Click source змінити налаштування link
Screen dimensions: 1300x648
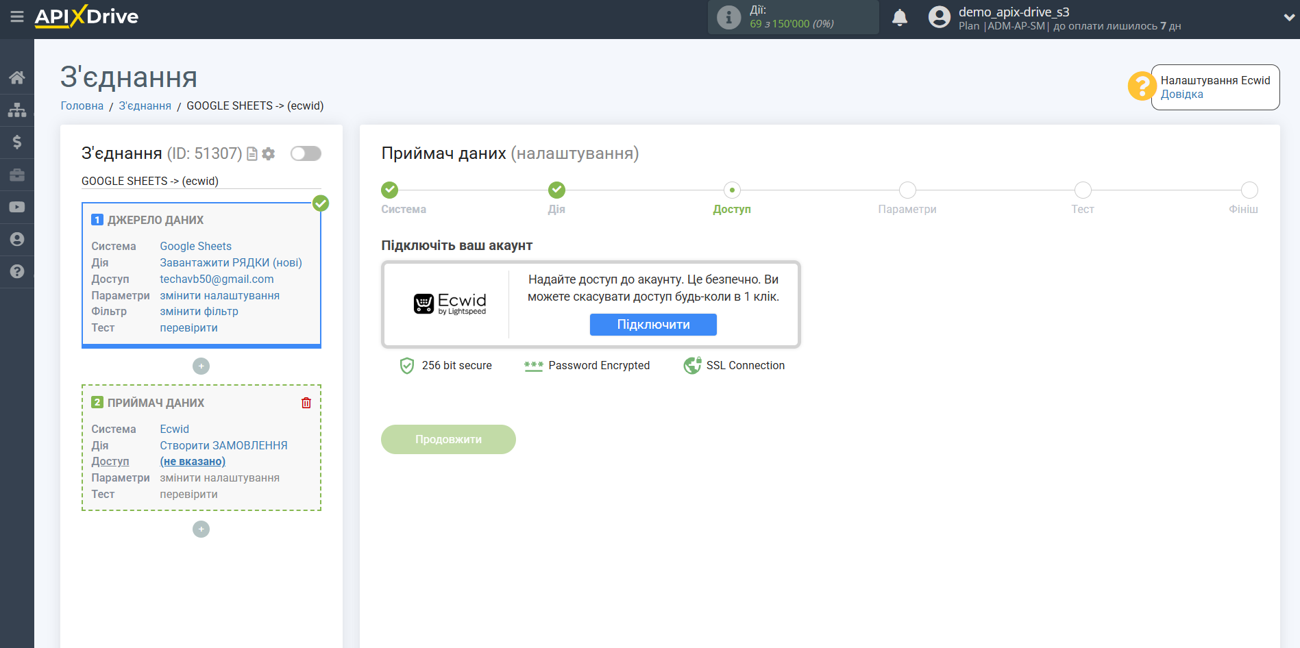coord(219,295)
